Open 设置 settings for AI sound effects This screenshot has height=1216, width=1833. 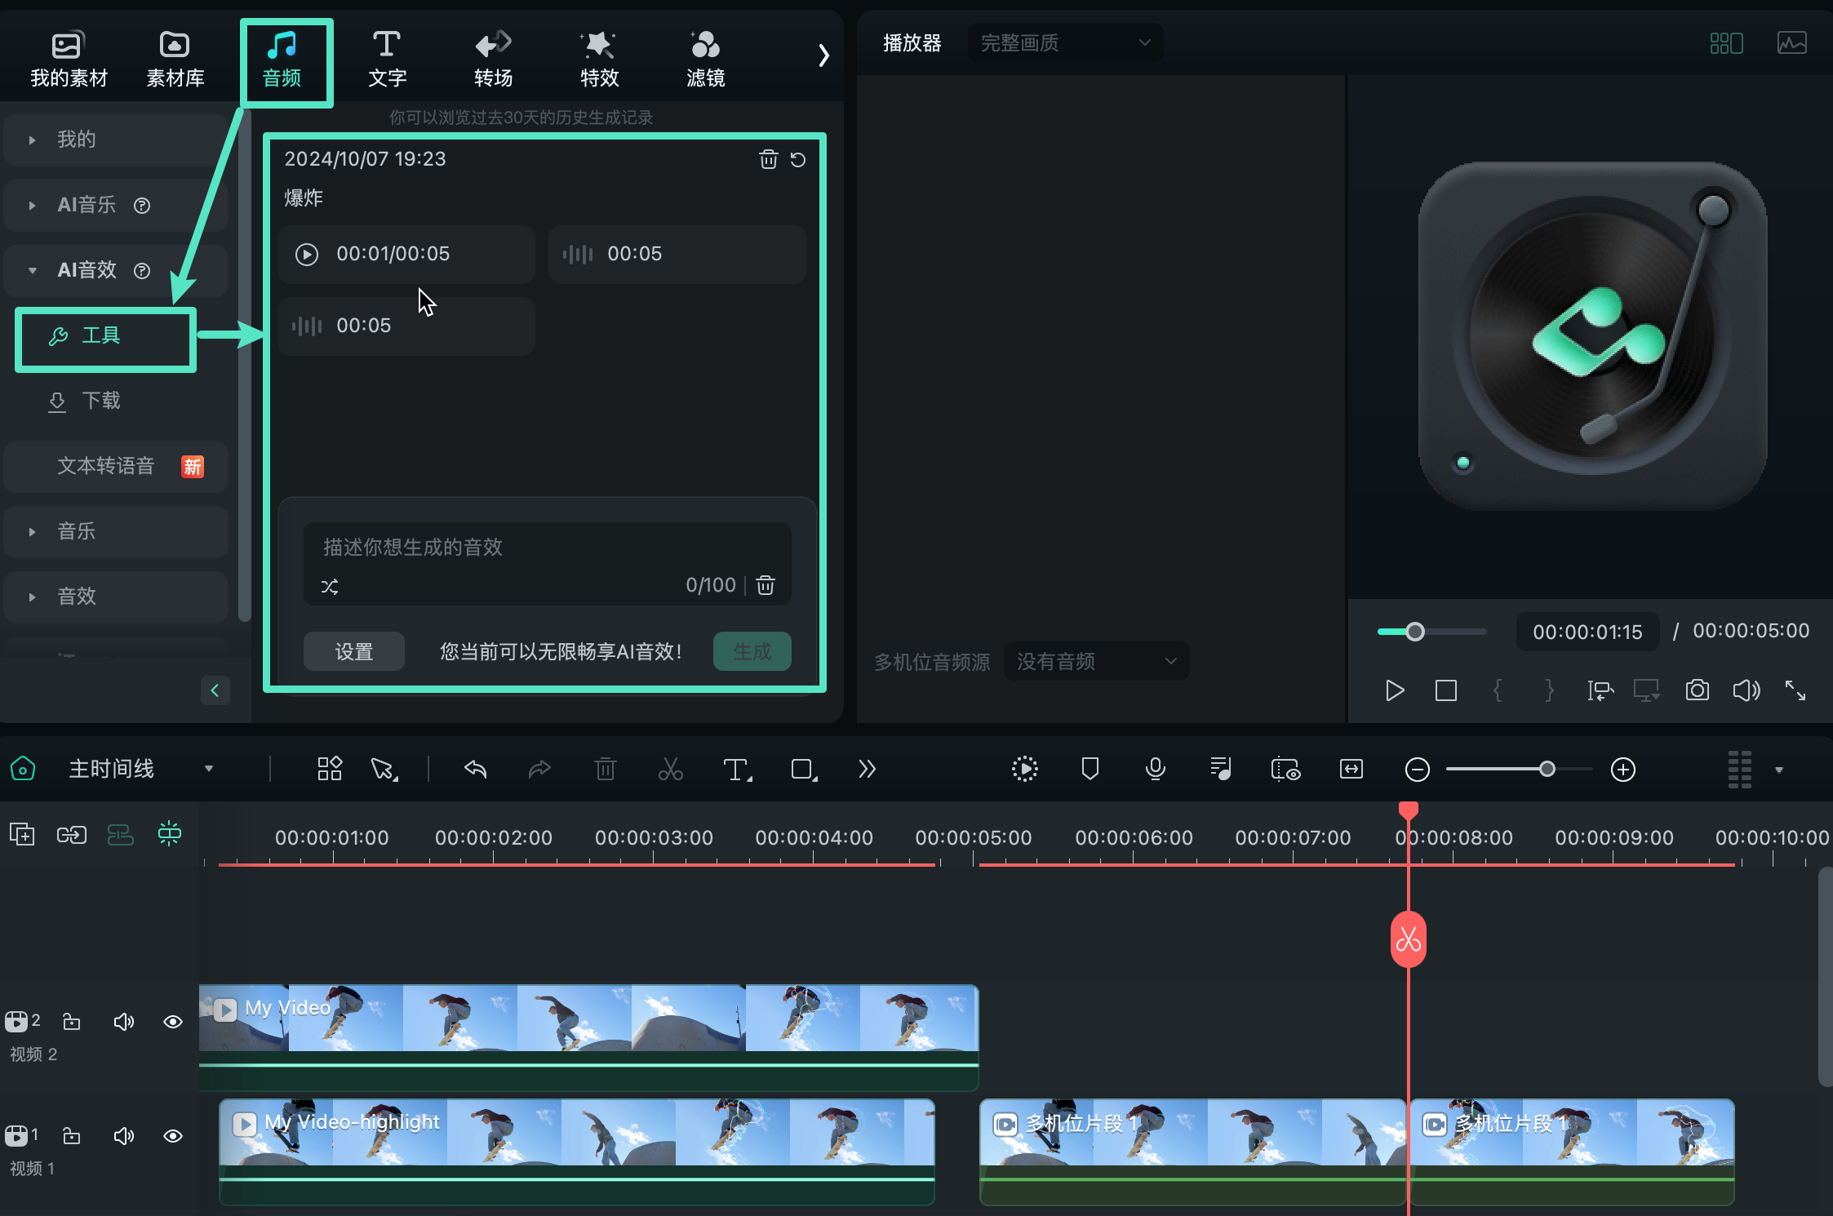(353, 651)
